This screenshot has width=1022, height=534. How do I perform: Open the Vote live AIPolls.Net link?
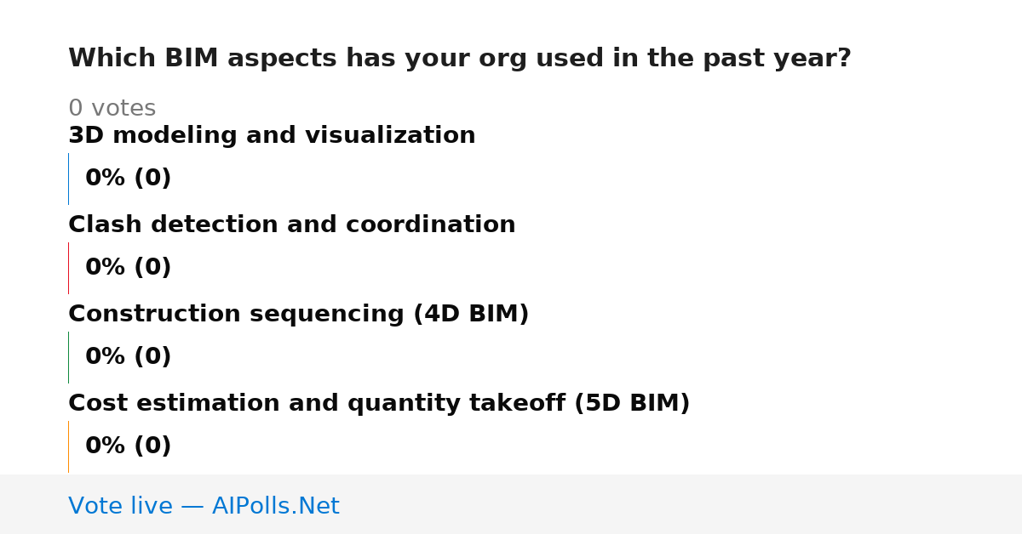204,507
